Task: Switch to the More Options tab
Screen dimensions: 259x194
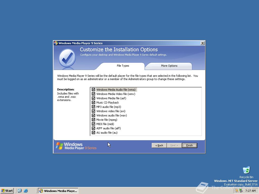Action: point(169,66)
